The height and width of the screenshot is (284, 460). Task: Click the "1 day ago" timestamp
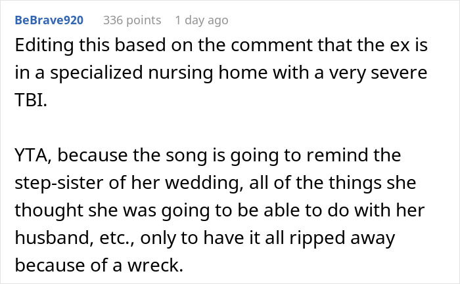(202, 20)
